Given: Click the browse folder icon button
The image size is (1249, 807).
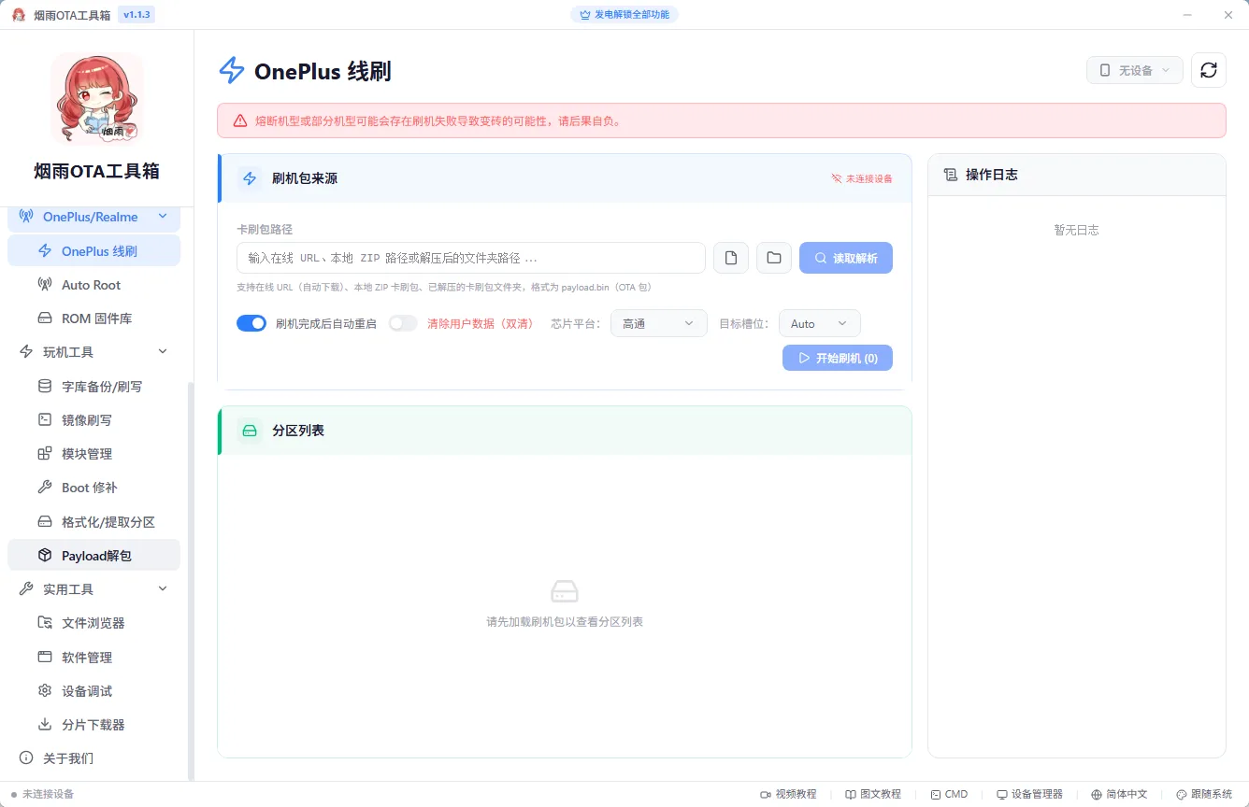Looking at the screenshot, I should pyautogui.click(x=774, y=258).
